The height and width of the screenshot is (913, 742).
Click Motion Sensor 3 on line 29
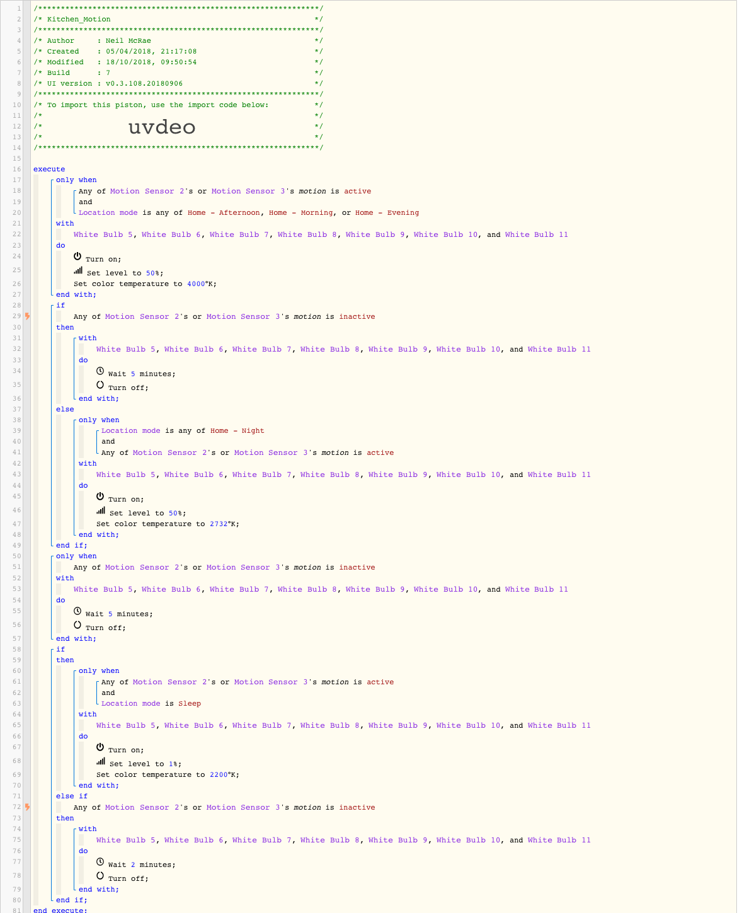click(x=243, y=317)
